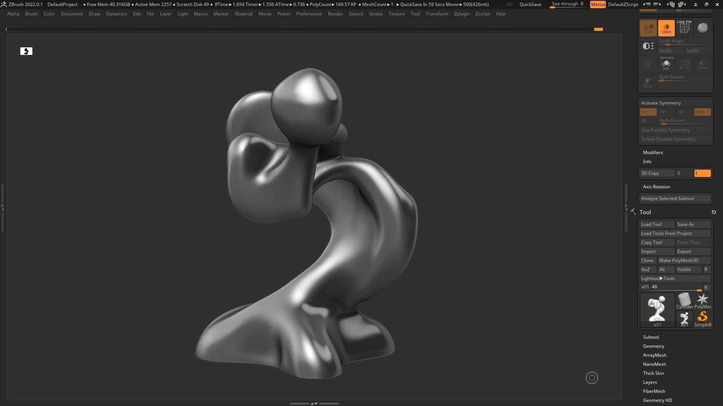The height and width of the screenshot is (406, 723).
Task: Click the brush cursor circle on canvas
Action: (592, 378)
